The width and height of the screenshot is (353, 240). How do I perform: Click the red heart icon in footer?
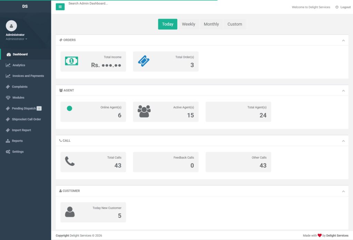(x=320, y=236)
